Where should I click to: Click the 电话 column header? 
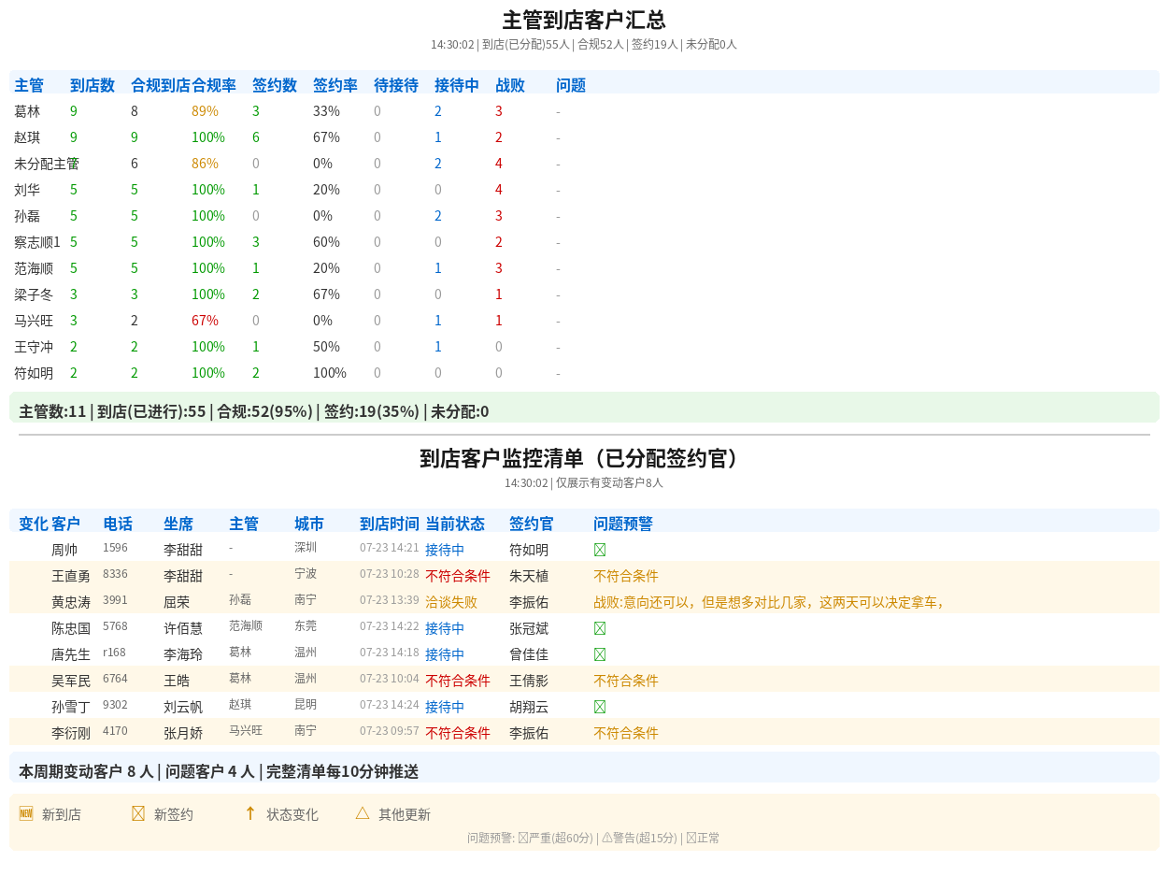click(x=118, y=524)
